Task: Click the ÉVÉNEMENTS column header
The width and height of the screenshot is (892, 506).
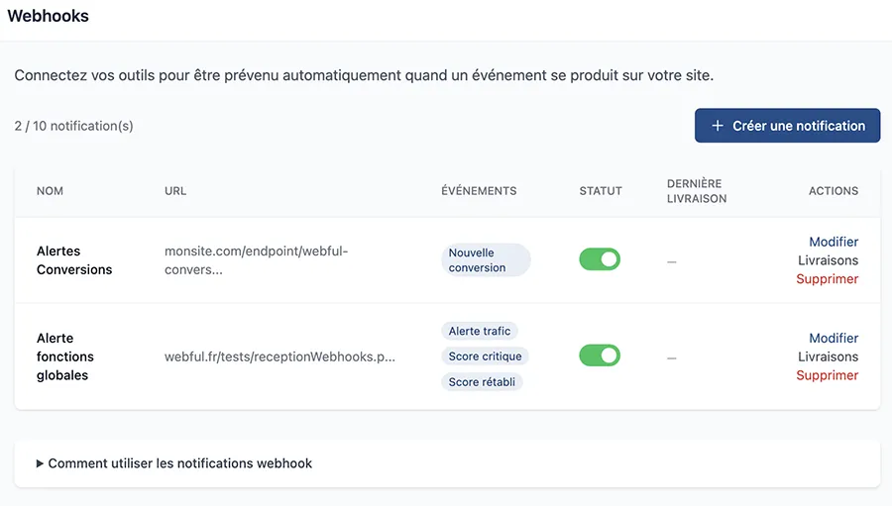Action: point(479,191)
